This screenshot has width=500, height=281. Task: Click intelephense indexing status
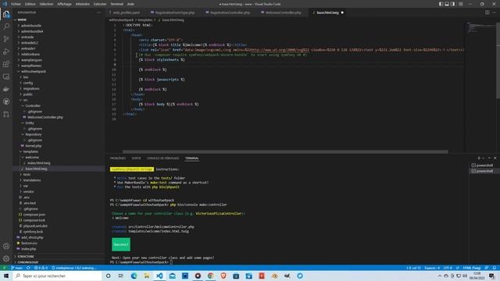(x=73, y=268)
